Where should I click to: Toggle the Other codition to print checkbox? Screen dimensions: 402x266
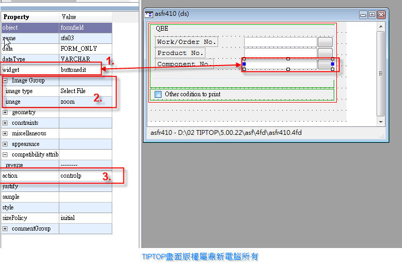158,94
